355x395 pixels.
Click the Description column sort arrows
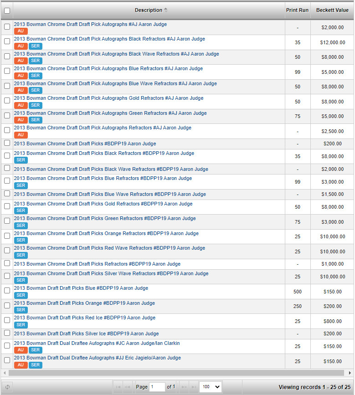click(165, 10)
